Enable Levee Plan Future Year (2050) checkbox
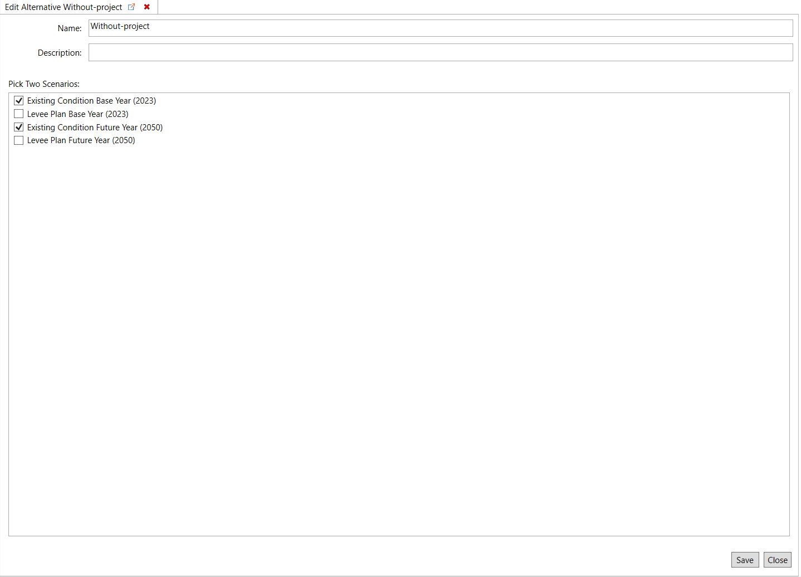Screen dimensions: 801x577 coord(19,140)
